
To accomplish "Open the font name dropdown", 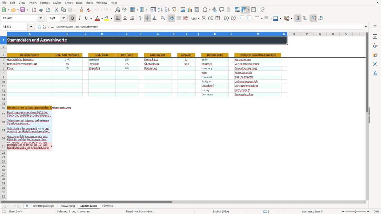I will [x=41, y=18].
